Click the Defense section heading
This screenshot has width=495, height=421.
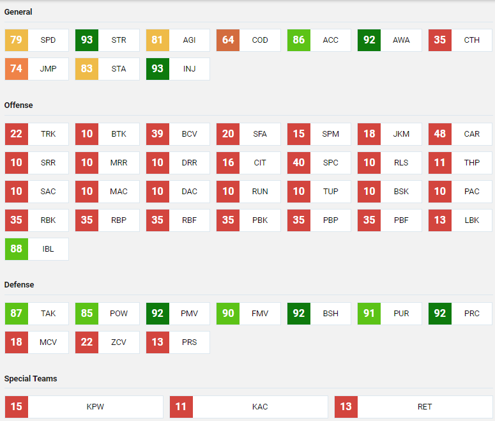(19, 285)
